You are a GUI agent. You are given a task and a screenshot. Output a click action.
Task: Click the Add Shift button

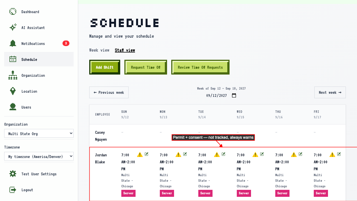(x=105, y=67)
